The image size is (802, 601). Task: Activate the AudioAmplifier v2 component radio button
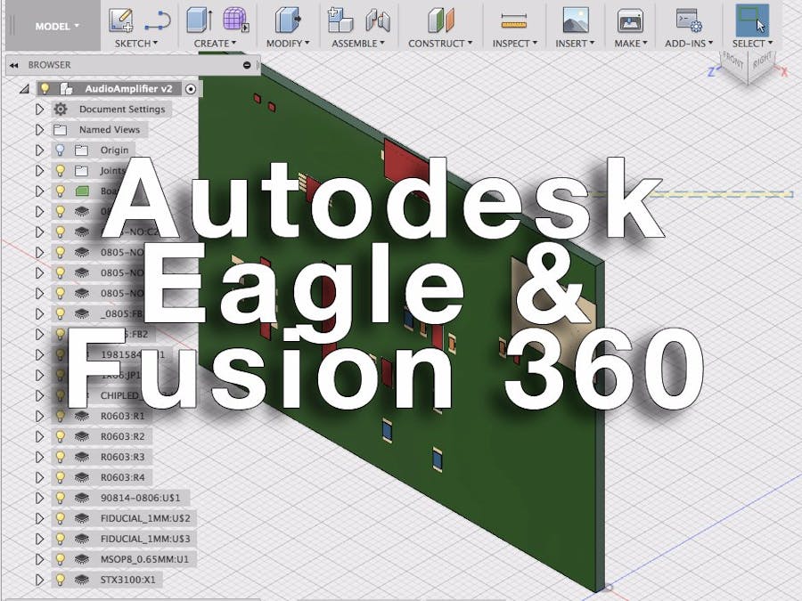(x=191, y=89)
